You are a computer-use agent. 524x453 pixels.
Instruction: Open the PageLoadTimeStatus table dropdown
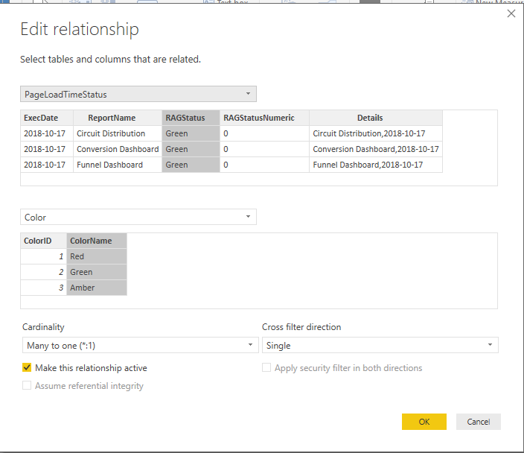coord(138,94)
